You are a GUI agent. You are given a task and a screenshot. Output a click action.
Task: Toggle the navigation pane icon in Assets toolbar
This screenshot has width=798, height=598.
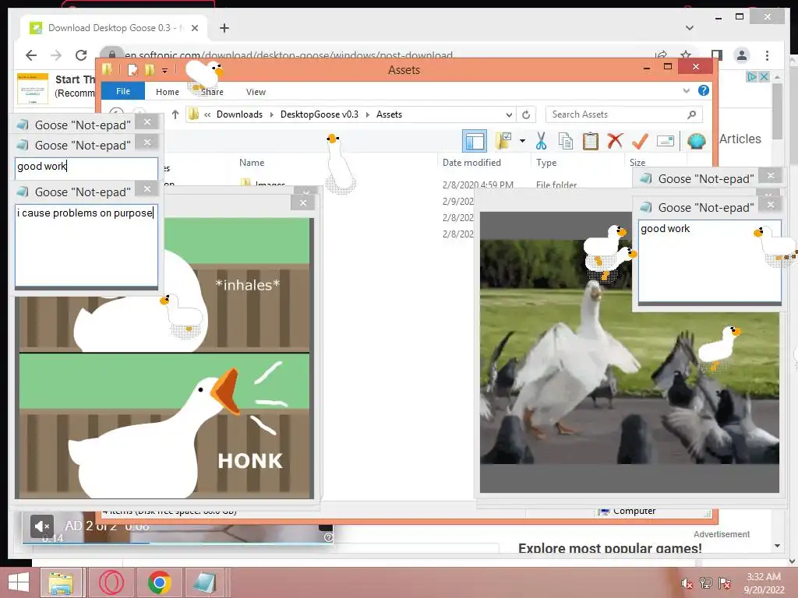pos(475,141)
